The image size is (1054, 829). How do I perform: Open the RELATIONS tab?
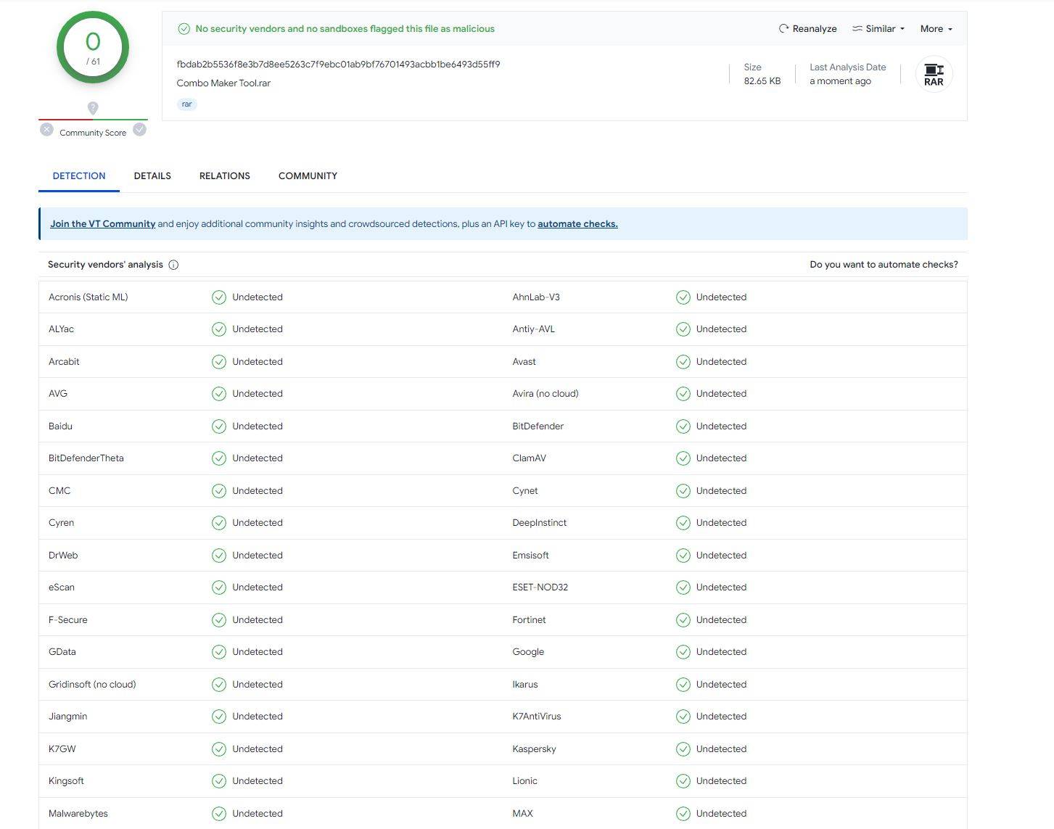(224, 176)
